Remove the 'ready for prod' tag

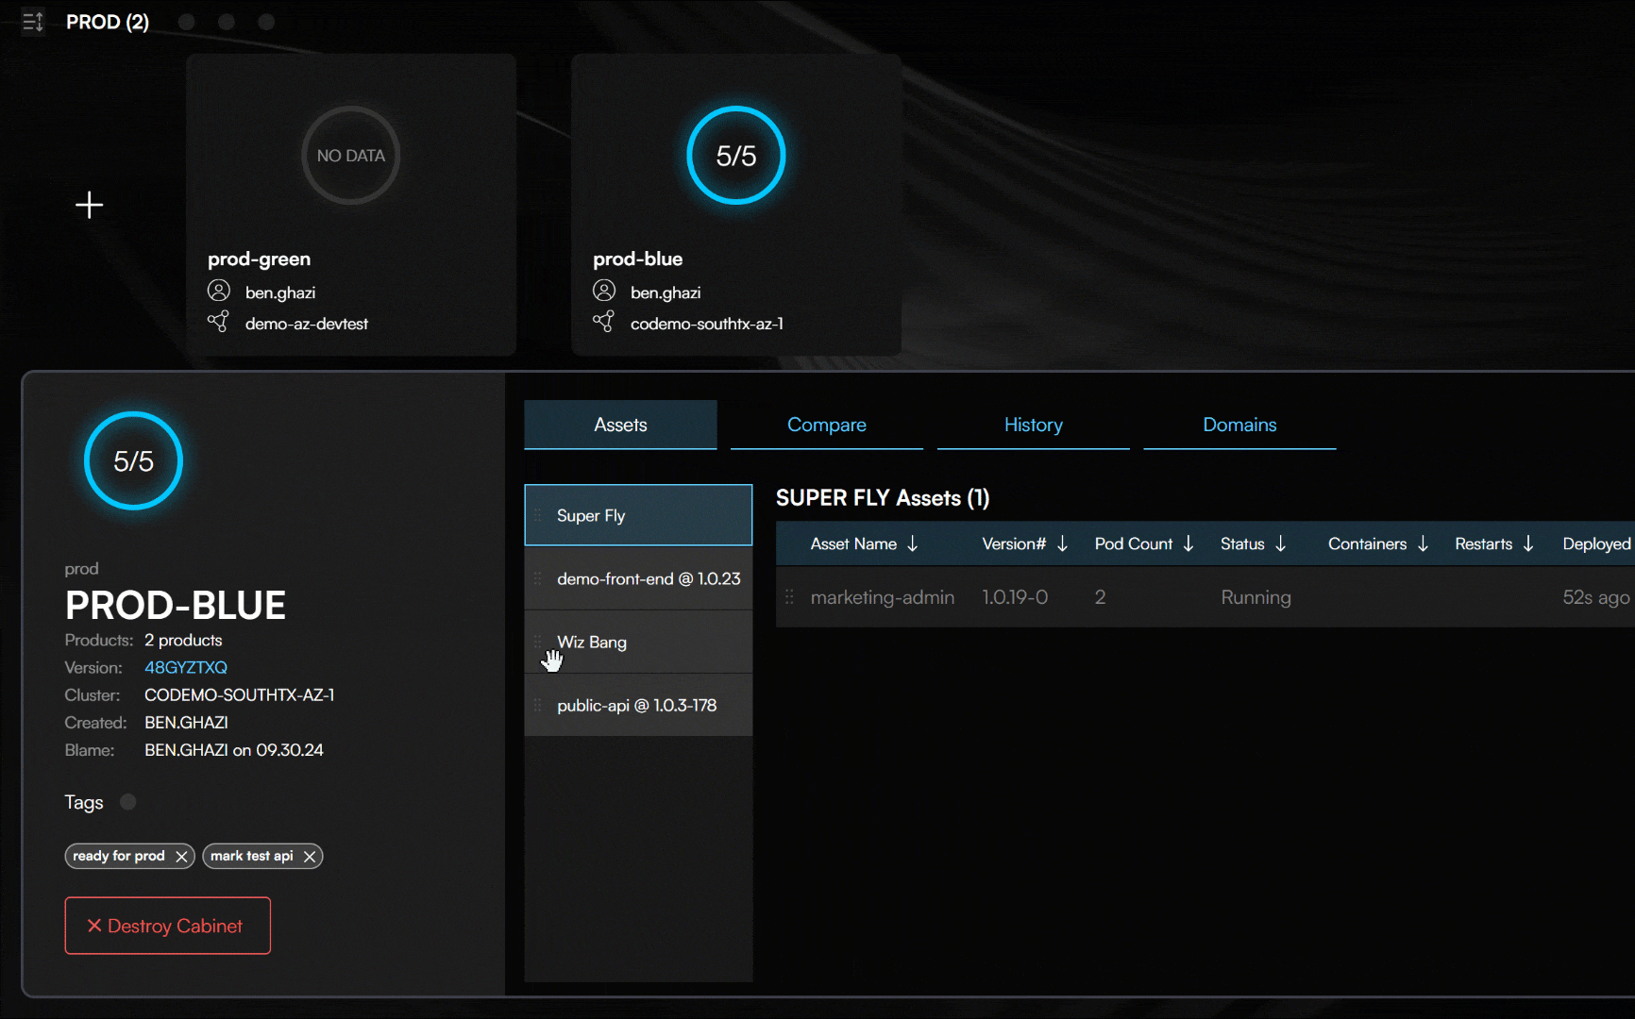pos(182,857)
